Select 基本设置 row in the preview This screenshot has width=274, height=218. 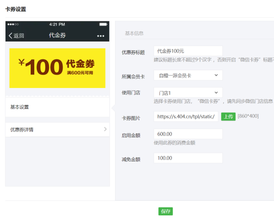click(58, 107)
